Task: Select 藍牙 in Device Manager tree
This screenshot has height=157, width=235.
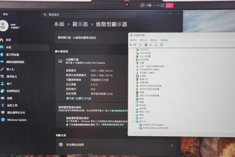Action: point(141,118)
